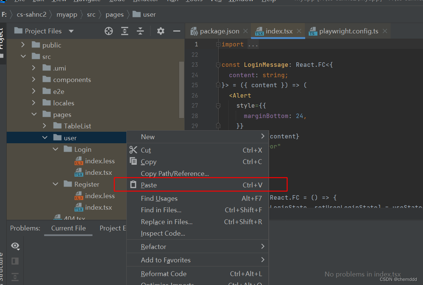Collapse the Register folder

click(x=56, y=184)
